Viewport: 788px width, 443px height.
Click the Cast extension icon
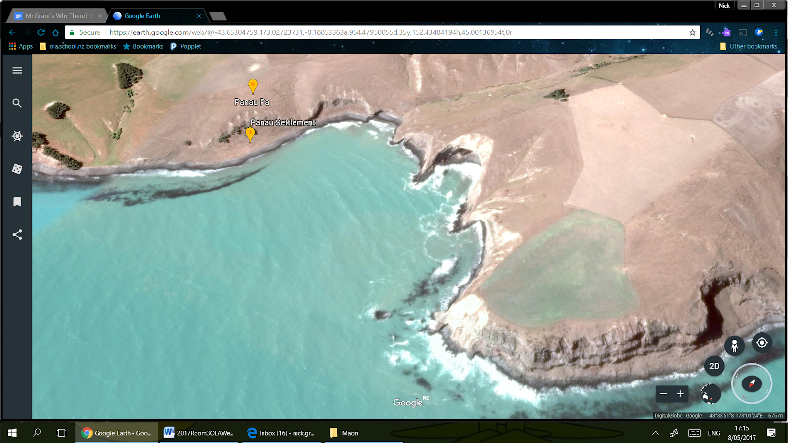click(x=743, y=32)
